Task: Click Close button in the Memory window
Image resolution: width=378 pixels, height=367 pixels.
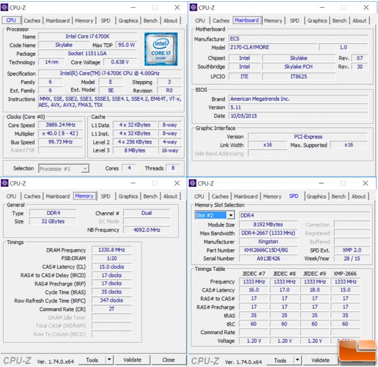Action: (x=168, y=360)
